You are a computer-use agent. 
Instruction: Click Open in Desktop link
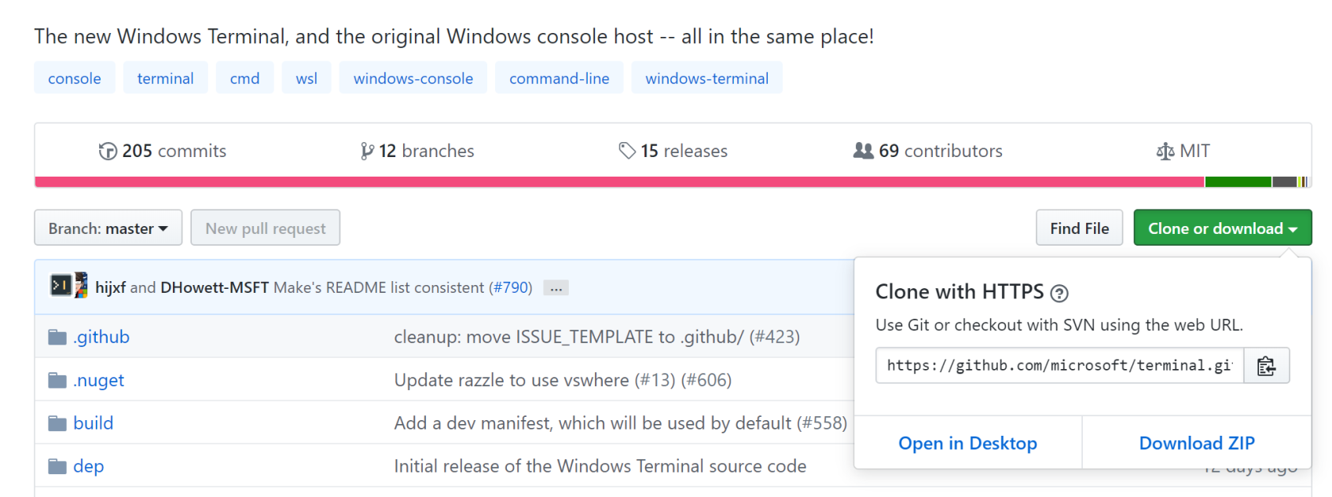pyautogui.click(x=967, y=443)
